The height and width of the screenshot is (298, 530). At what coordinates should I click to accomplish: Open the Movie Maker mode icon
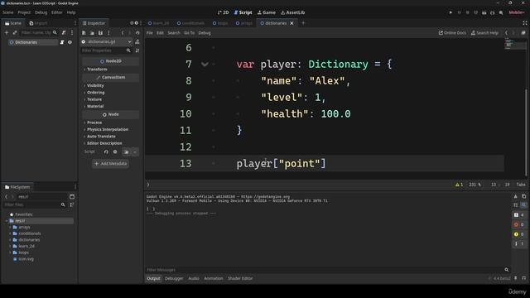pyautogui.click(x=501, y=12)
